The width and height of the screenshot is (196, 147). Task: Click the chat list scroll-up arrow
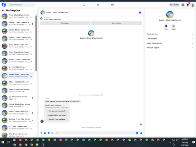click(36, 14)
